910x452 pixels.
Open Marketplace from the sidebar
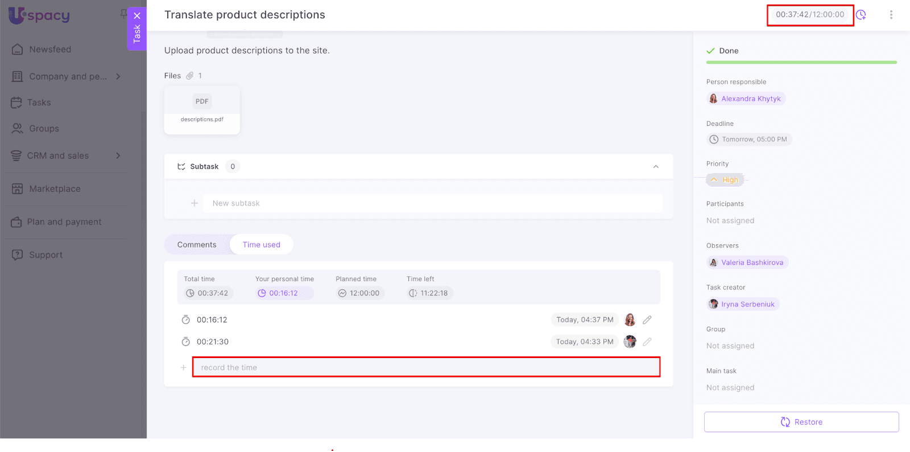pyautogui.click(x=55, y=189)
